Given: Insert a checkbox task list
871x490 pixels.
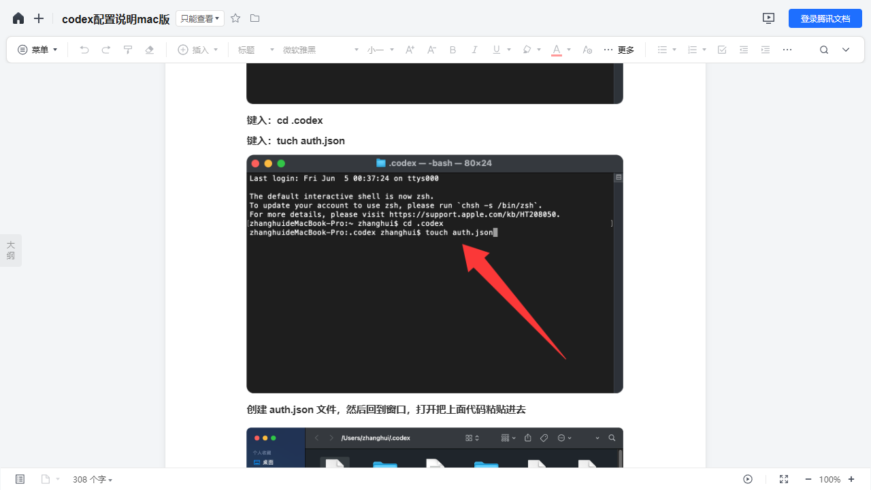Looking at the screenshot, I should pos(722,50).
